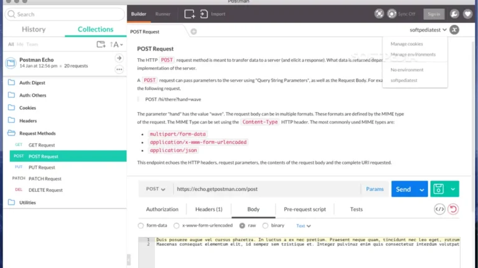Select binary body radio button
The image size is (478, 268).
pos(265,226)
